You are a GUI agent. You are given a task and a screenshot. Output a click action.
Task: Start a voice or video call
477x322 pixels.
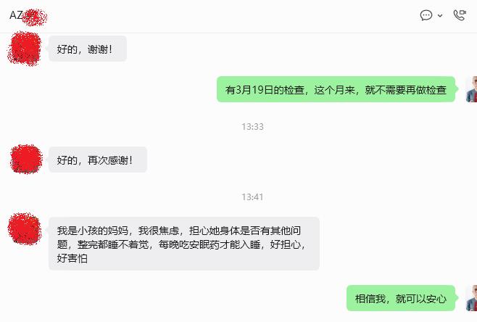pos(460,15)
